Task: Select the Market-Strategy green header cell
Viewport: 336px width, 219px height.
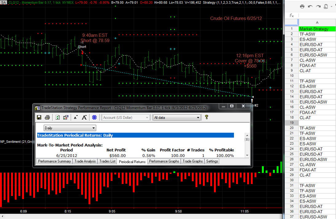Action: [x=317, y=29]
